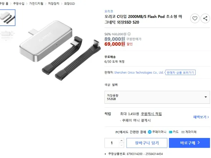Select first product thumbnail image
Screen dimensions: 211x158
(x=8, y=18)
